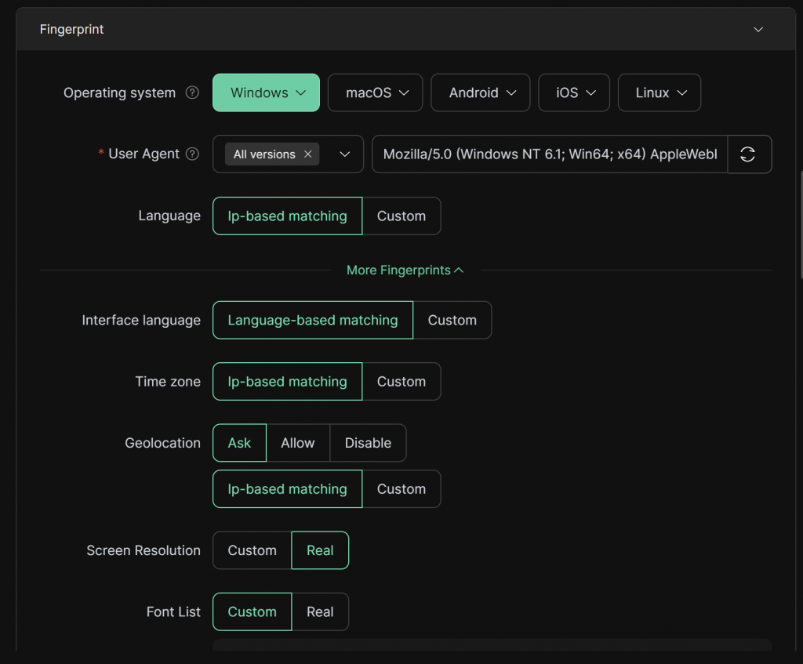The width and height of the screenshot is (803, 664).
Task: Collapse the Fingerprint section chevron
Action: pyautogui.click(x=758, y=30)
